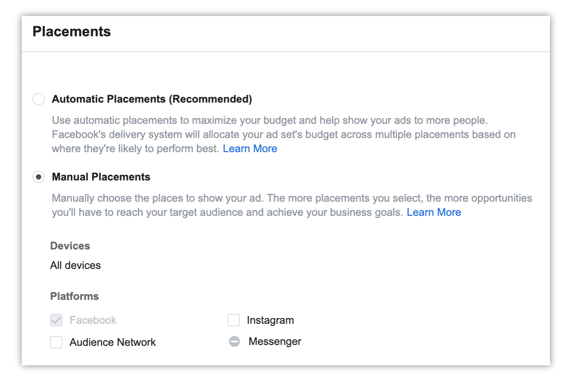Open the All devices selector
The width and height of the screenshot is (573, 383).
pos(75,265)
